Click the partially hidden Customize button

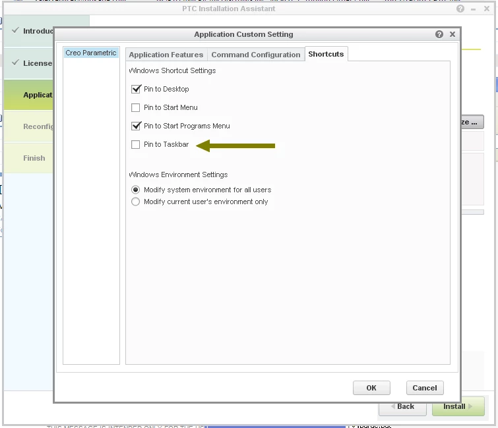coord(472,122)
